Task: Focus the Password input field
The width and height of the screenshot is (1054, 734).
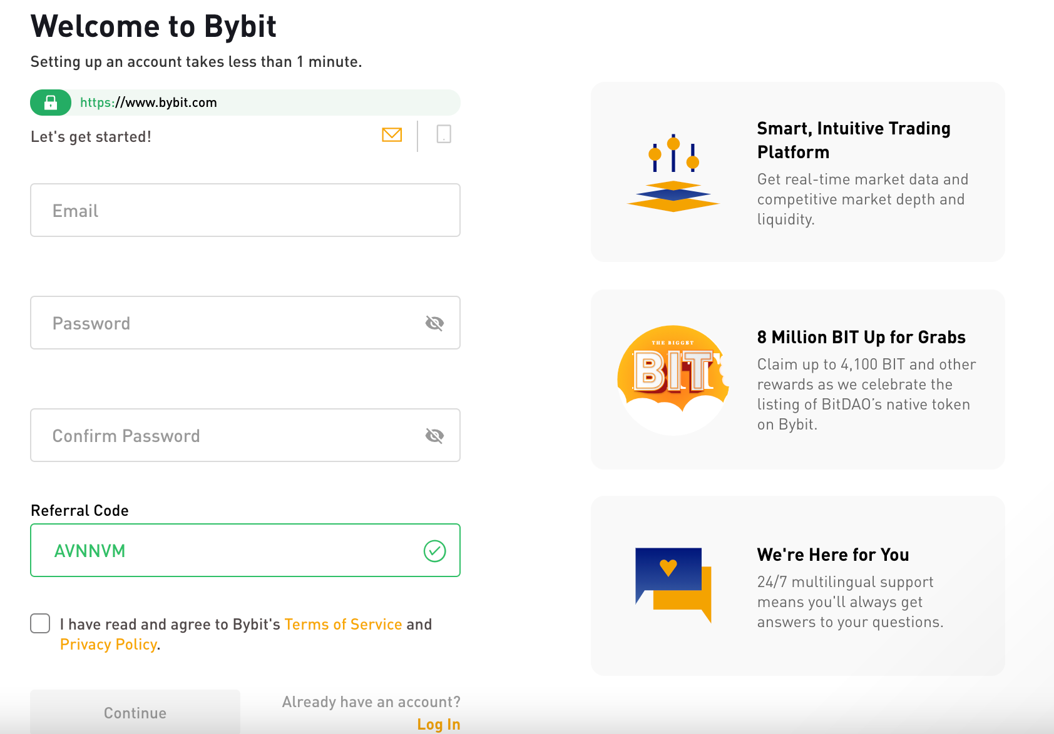Action: [245, 323]
